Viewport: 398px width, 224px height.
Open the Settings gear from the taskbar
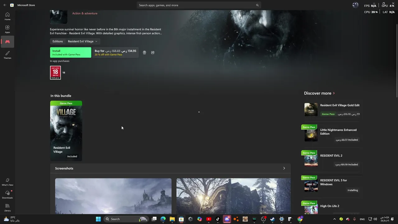(x=281, y=219)
